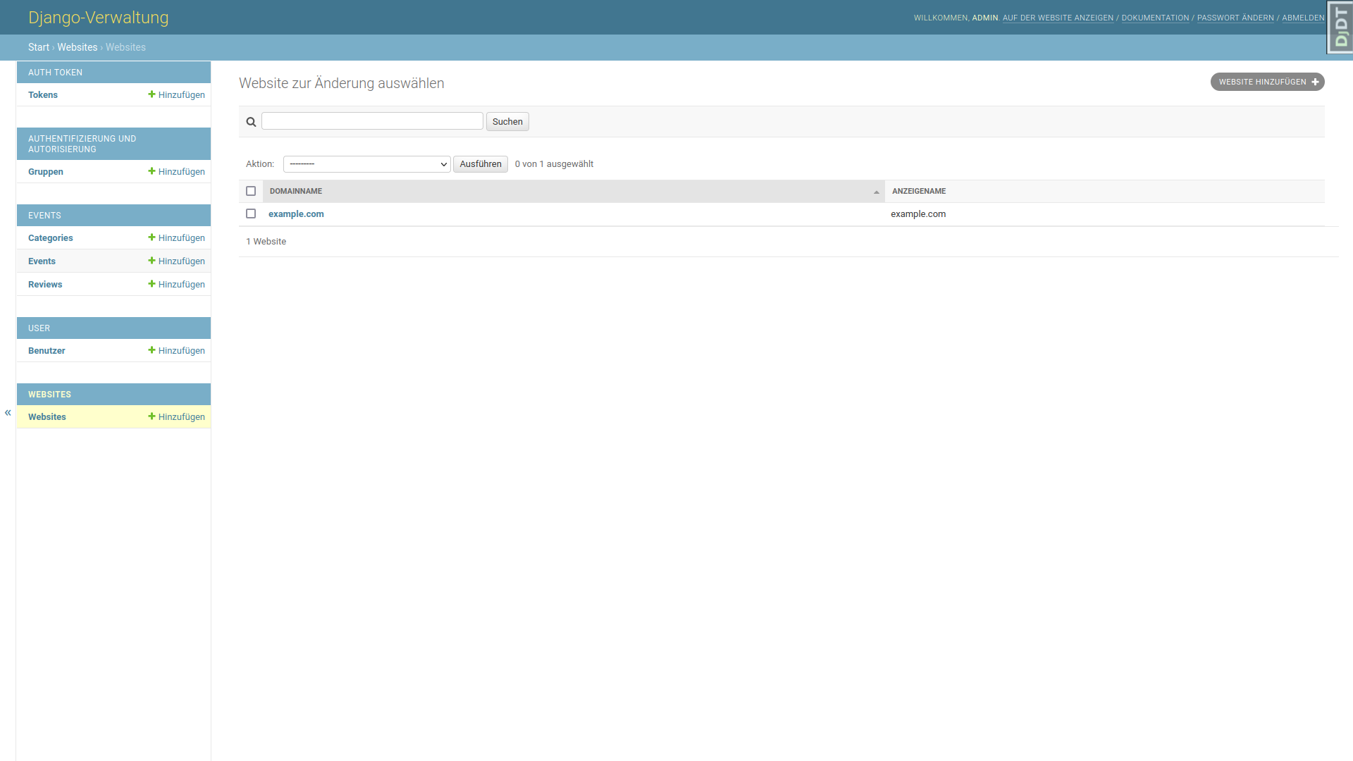This screenshot has height=761, width=1353.
Task: Click the plus icon next to Categories
Action: (x=152, y=237)
